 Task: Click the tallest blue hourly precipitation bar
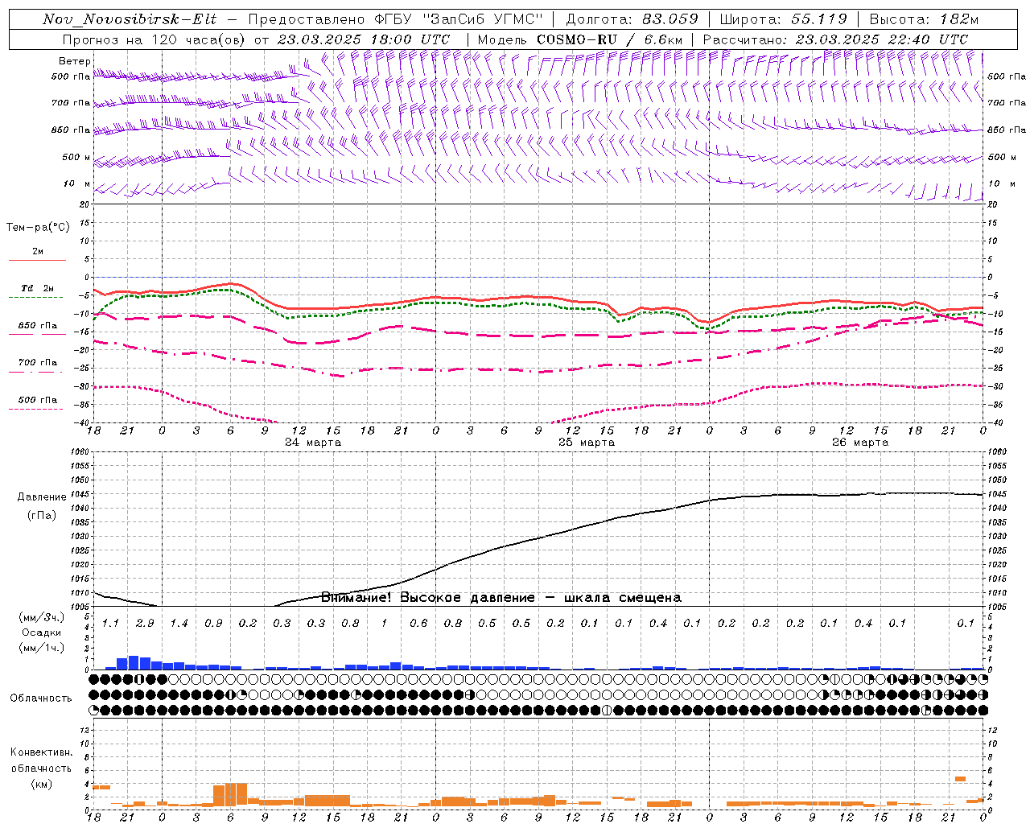(134, 663)
